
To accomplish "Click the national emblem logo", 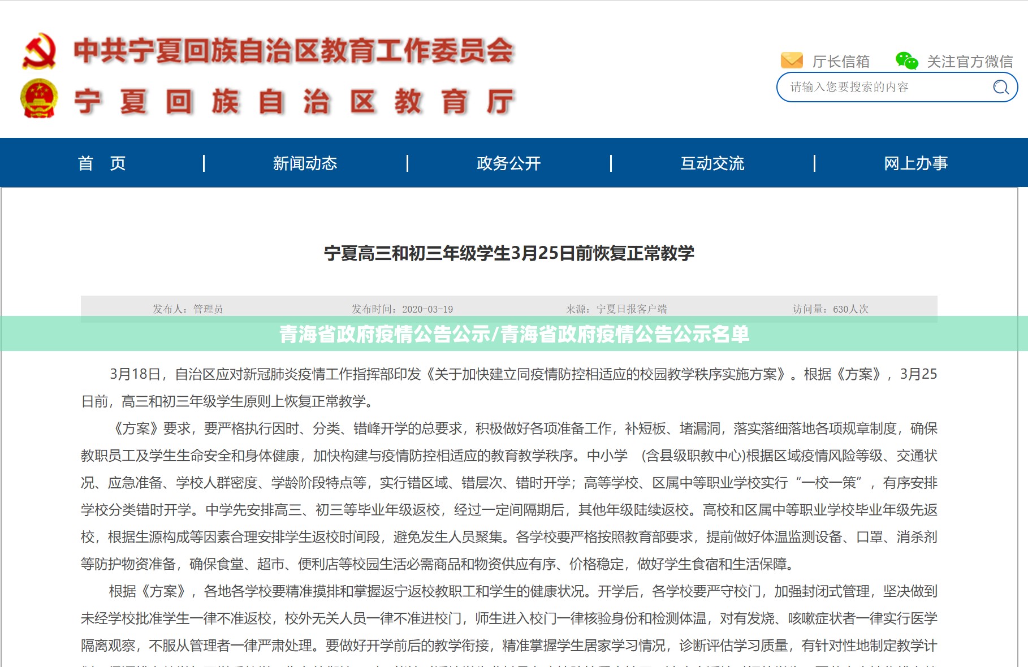I will pos(39,99).
